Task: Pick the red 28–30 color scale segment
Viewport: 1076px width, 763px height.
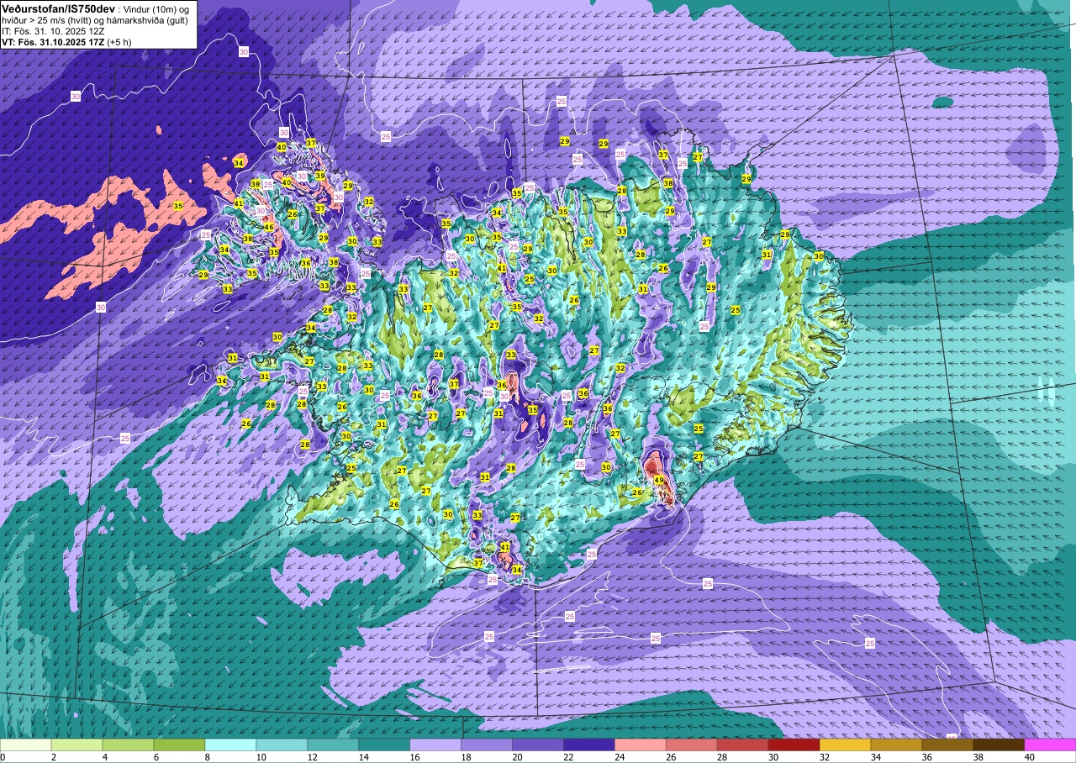Action: pos(743,745)
